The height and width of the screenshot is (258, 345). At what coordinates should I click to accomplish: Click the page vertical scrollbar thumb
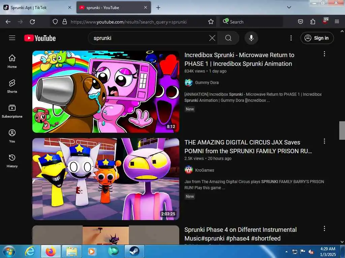pyautogui.click(x=342, y=130)
